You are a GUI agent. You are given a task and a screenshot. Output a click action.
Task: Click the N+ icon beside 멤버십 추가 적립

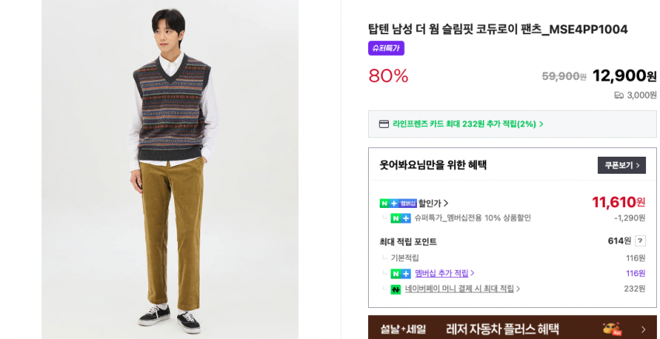[401, 274]
